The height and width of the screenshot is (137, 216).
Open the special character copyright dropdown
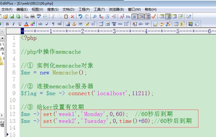point(93,24)
